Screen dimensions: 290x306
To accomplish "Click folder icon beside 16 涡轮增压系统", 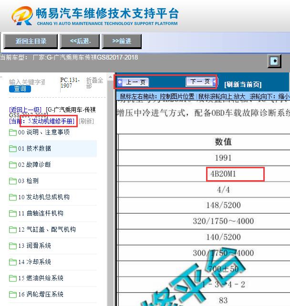I will pos(13,295).
